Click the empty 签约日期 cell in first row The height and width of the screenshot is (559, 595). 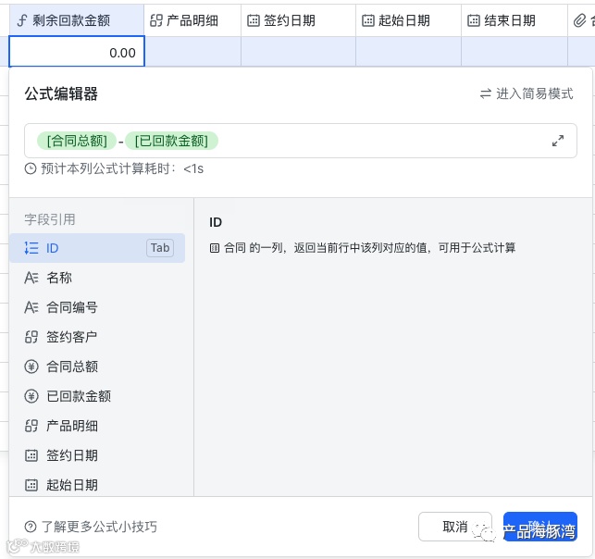(298, 52)
